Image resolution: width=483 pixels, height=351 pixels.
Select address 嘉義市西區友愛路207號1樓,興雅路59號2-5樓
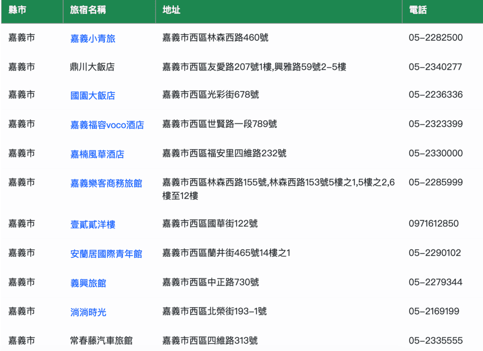[254, 66]
